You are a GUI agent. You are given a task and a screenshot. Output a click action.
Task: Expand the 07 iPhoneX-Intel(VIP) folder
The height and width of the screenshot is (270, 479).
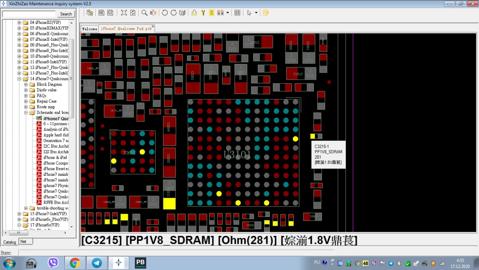[x=19, y=39]
